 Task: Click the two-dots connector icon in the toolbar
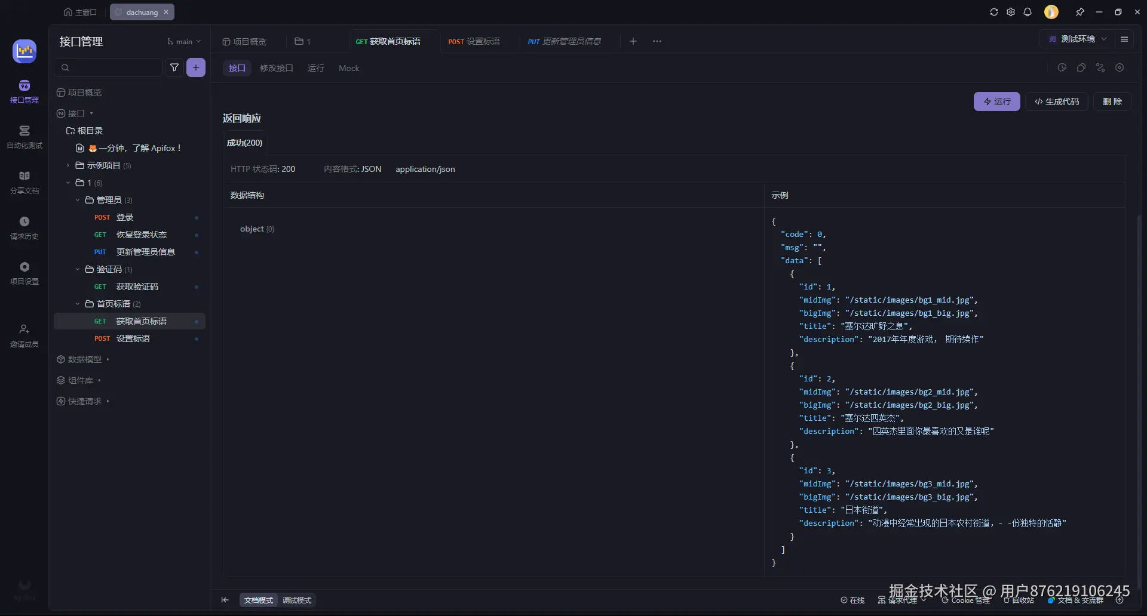click(1100, 67)
